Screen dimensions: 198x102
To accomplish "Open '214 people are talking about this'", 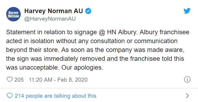I will (56, 96).
